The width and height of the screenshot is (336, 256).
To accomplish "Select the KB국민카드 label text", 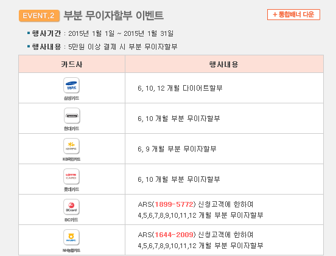I will (72, 159).
